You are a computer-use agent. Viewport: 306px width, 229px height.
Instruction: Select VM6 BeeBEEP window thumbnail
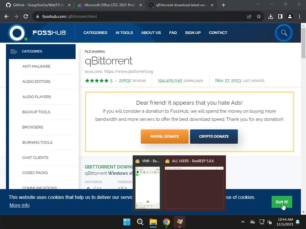click(x=147, y=184)
